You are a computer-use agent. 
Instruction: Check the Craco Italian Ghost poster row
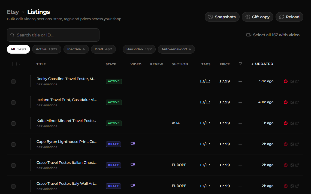(x=13, y=165)
